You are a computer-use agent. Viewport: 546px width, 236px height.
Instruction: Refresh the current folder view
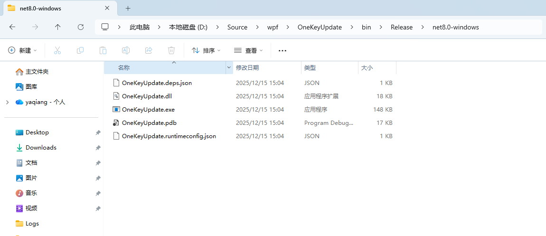[80, 27]
